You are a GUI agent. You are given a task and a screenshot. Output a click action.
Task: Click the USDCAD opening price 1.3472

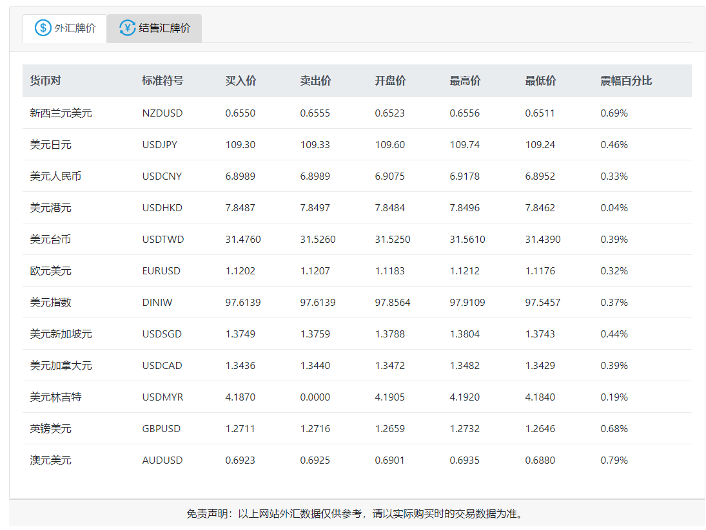390,366
